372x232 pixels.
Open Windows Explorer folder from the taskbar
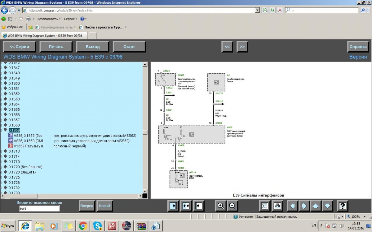click(40, 226)
